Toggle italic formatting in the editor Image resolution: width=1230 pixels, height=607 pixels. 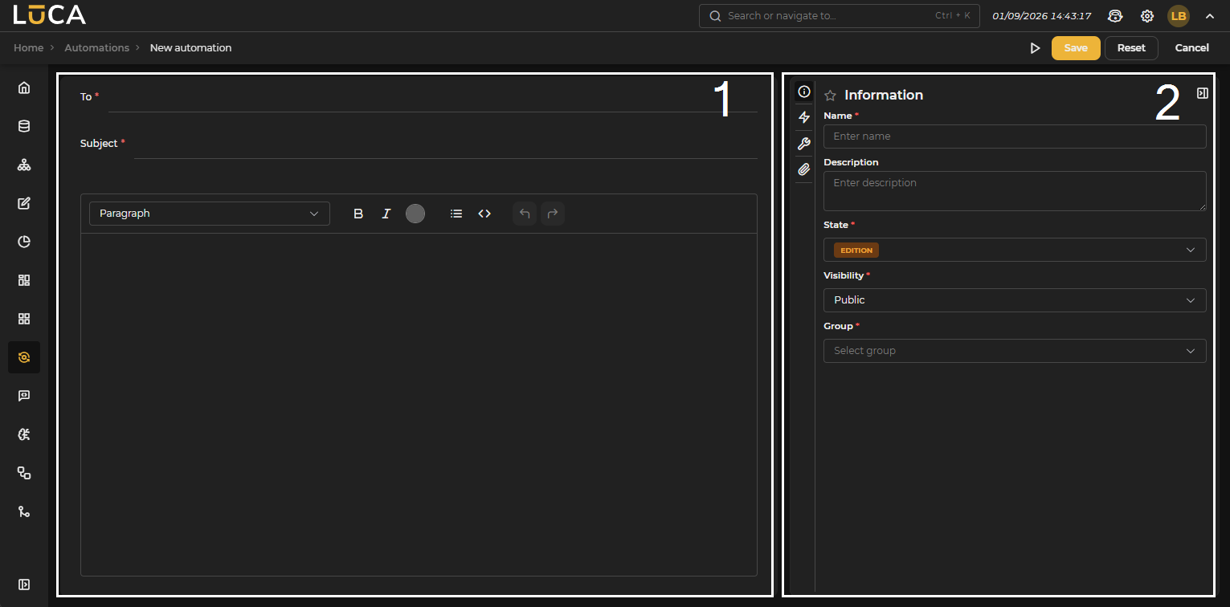[x=386, y=214]
